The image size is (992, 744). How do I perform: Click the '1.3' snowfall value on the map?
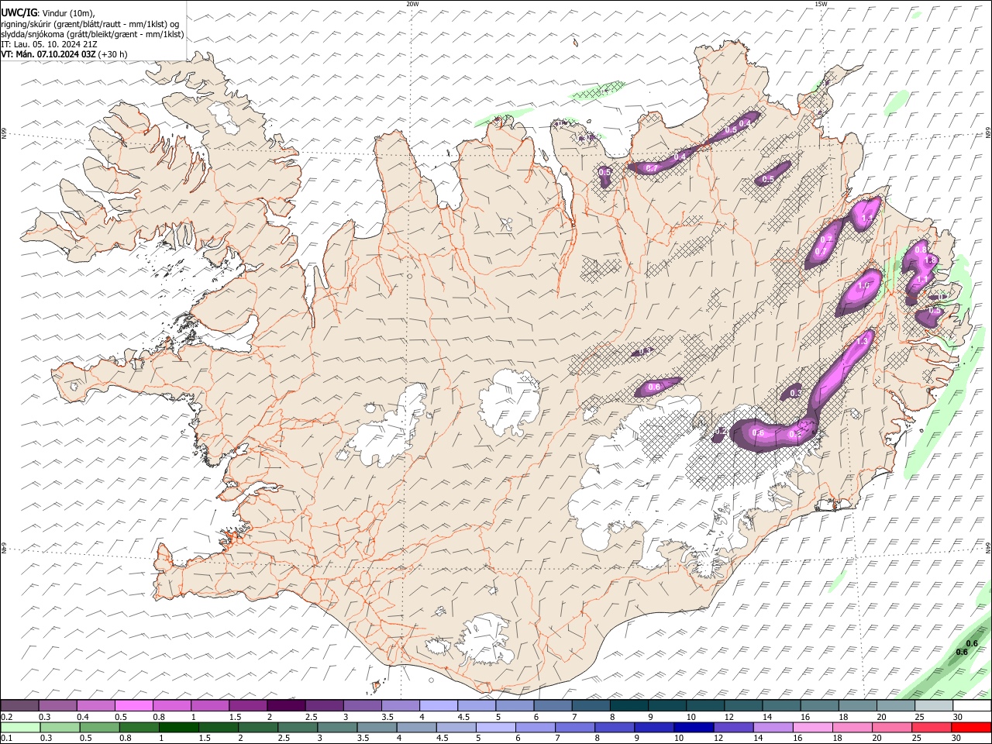tap(862, 341)
